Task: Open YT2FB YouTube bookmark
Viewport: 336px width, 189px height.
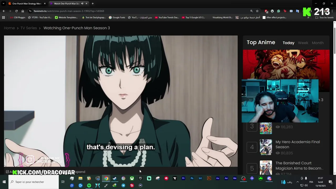Action: pyautogui.click(x=40, y=18)
